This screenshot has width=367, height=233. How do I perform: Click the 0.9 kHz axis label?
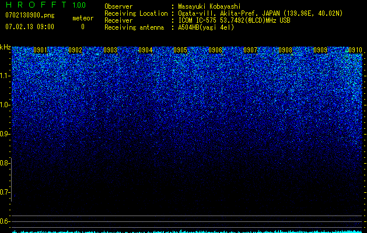[x=5, y=134]
